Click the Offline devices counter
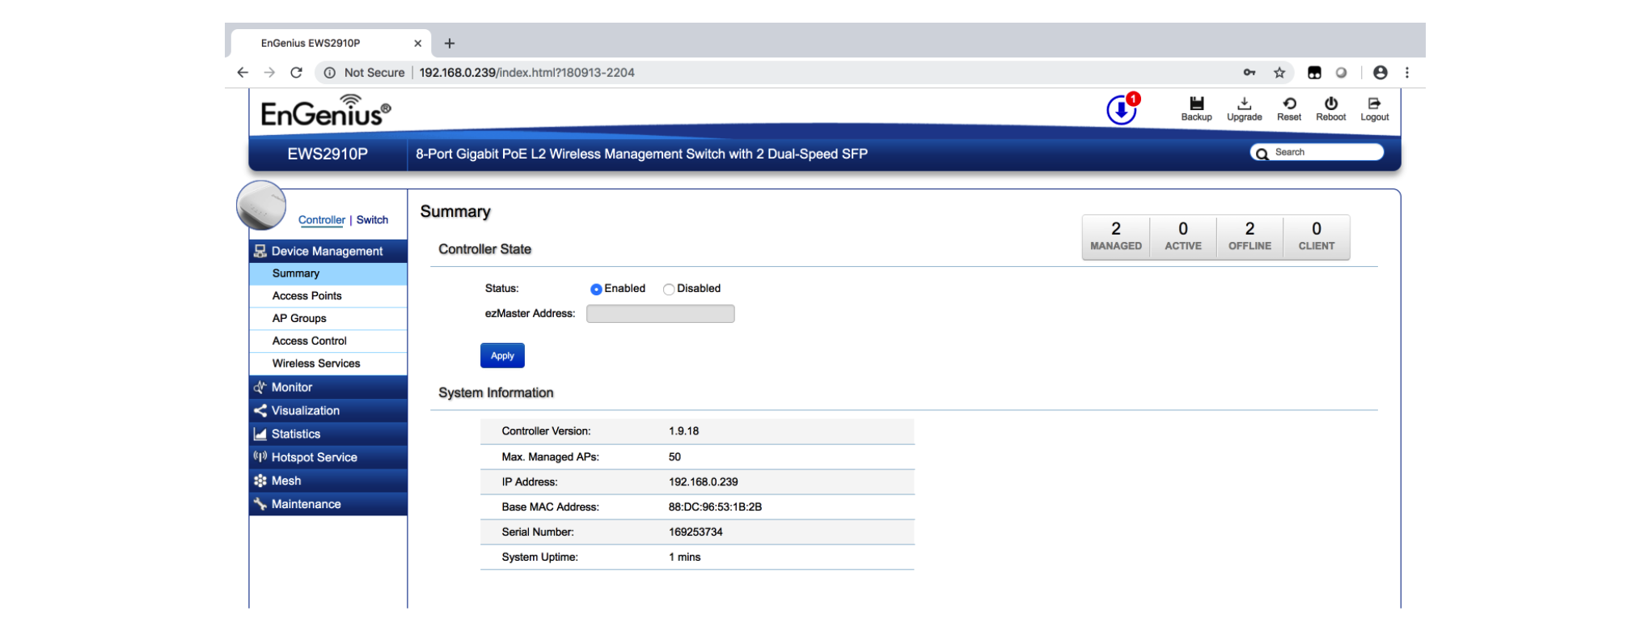The image size is (1632, 636). pyautogui.click(x=1250, y=237)
